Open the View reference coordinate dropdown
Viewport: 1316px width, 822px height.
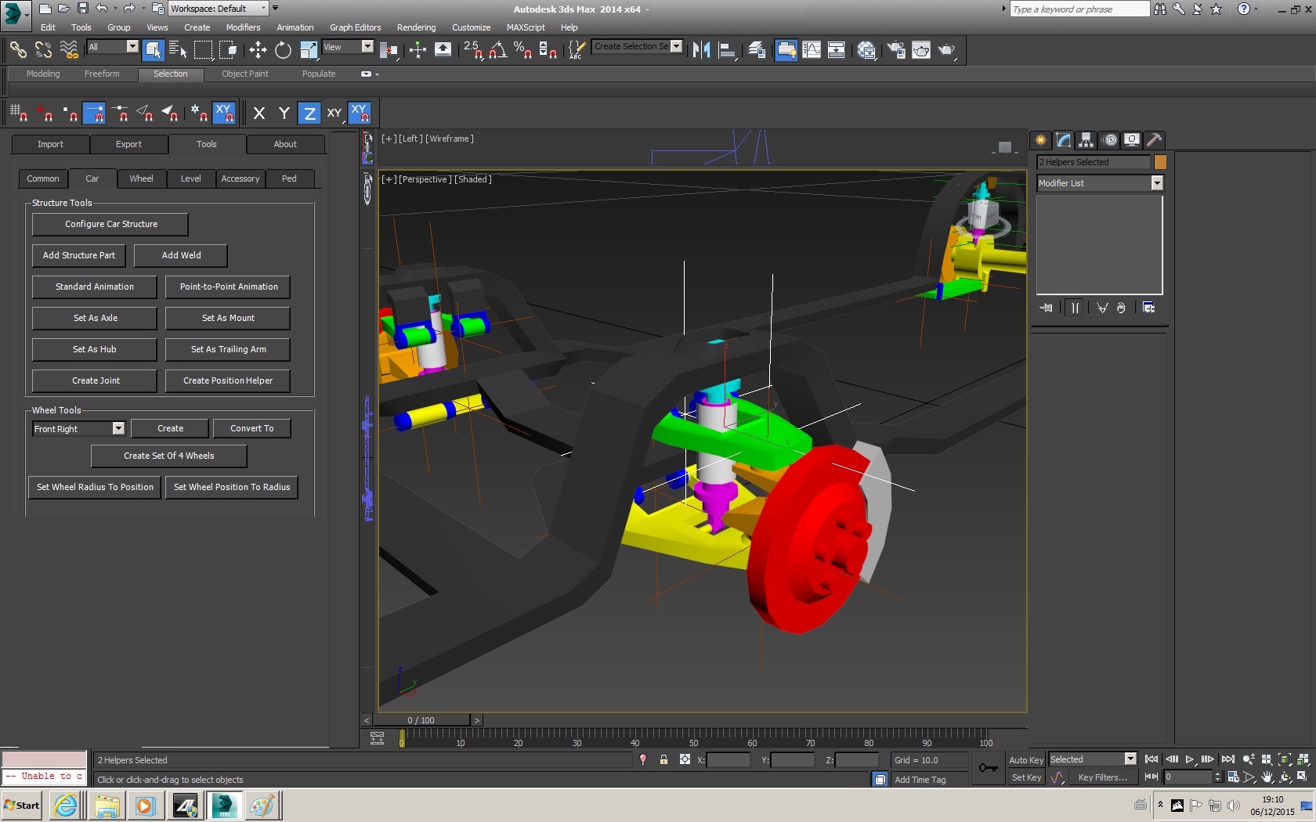[x=367, y=47]
